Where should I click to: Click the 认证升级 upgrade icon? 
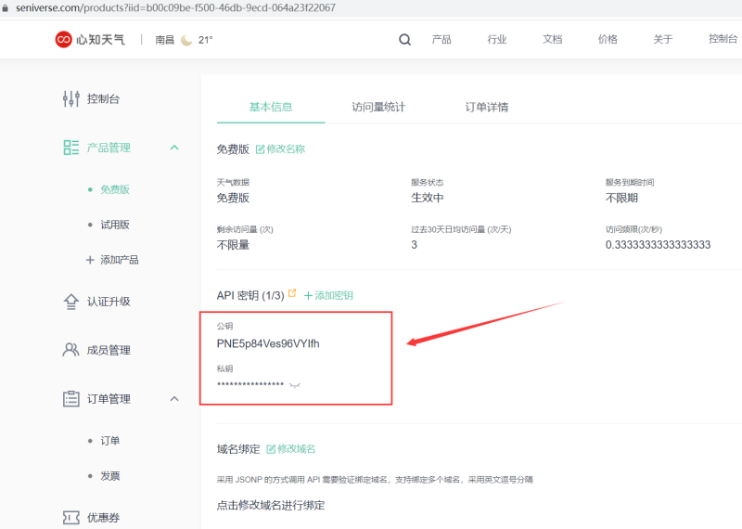coord(70,302)
